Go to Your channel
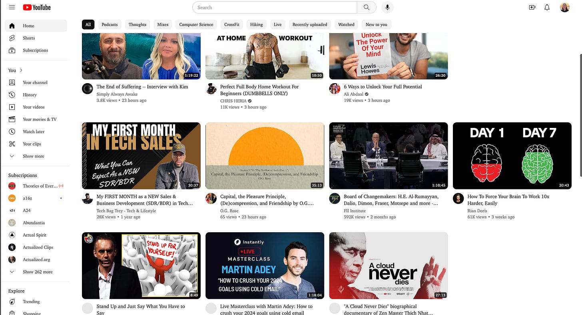 36,82
